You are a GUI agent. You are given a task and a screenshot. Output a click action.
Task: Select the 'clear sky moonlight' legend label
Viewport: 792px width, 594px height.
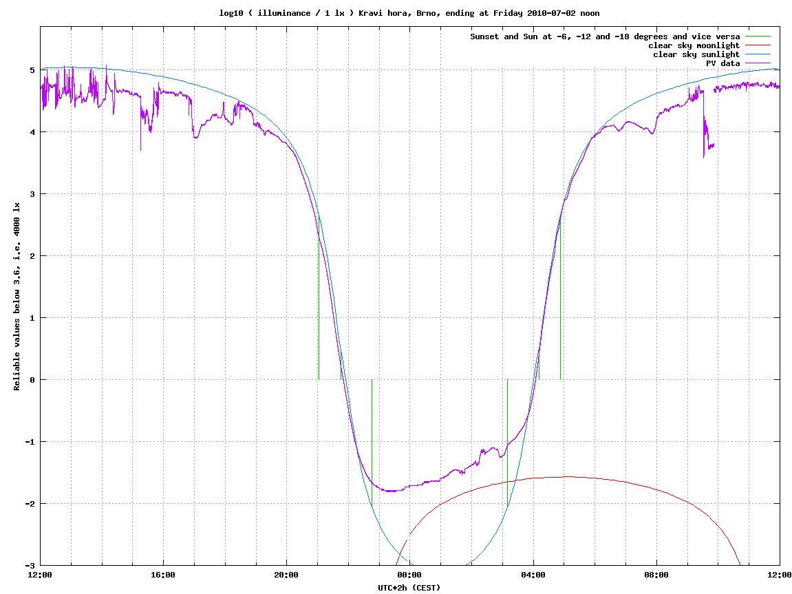694,45
